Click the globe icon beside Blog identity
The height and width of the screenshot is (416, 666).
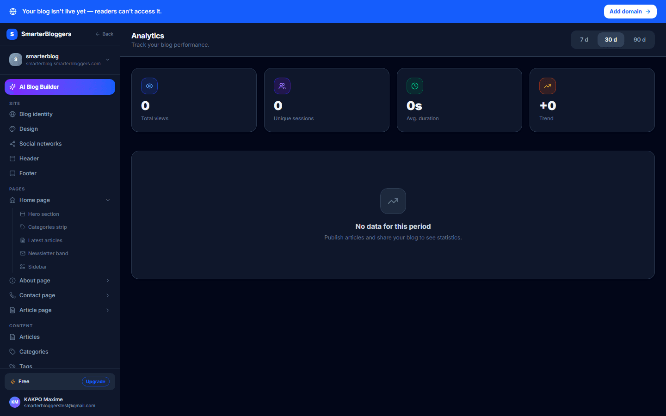pyautogui.click(x=12, y=114)
